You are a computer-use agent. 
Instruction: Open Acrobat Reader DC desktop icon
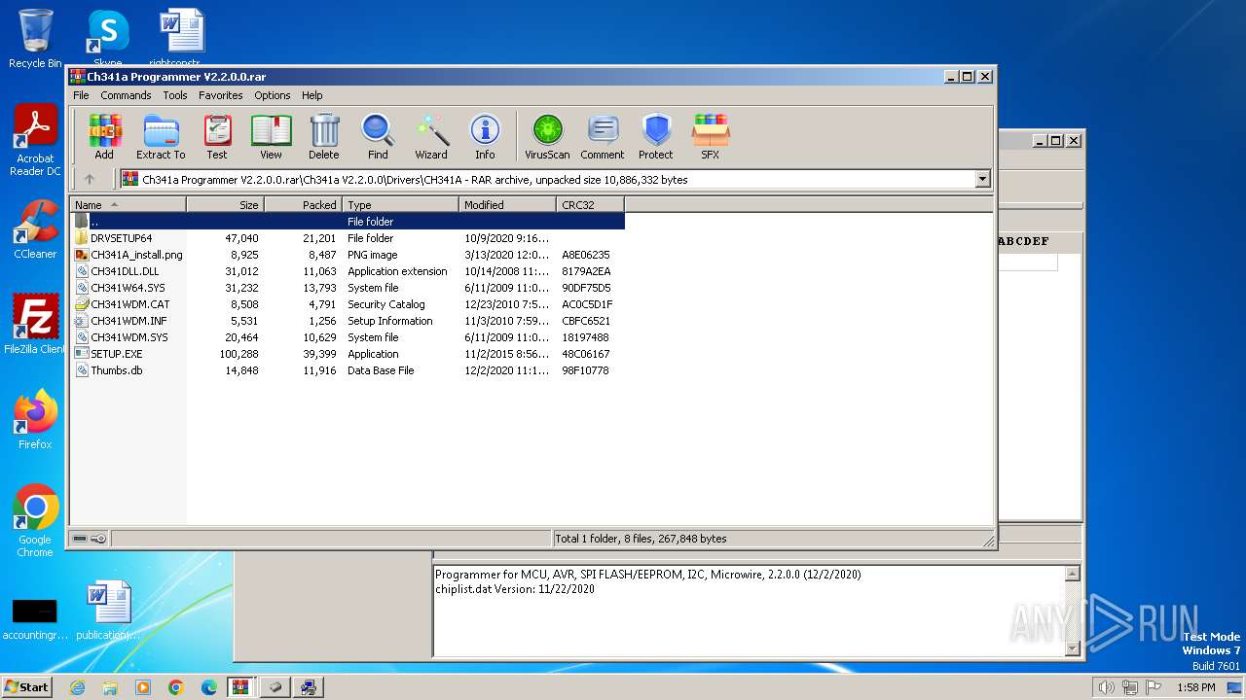coord(35,141)
